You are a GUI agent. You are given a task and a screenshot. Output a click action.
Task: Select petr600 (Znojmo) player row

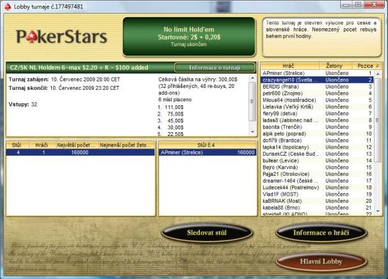pyautogui.click(x=317, y=93)
